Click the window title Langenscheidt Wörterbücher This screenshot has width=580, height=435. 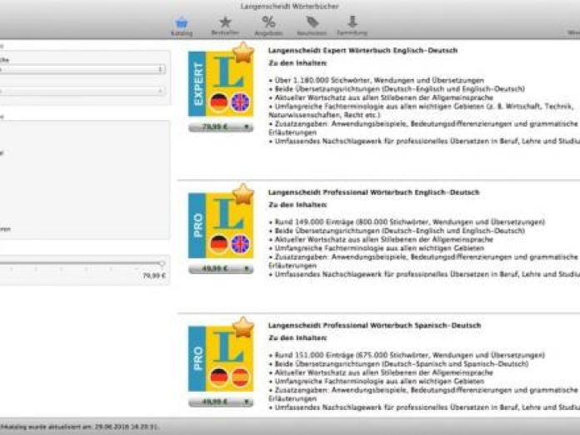pyautogui.click(x=290, y=7)
